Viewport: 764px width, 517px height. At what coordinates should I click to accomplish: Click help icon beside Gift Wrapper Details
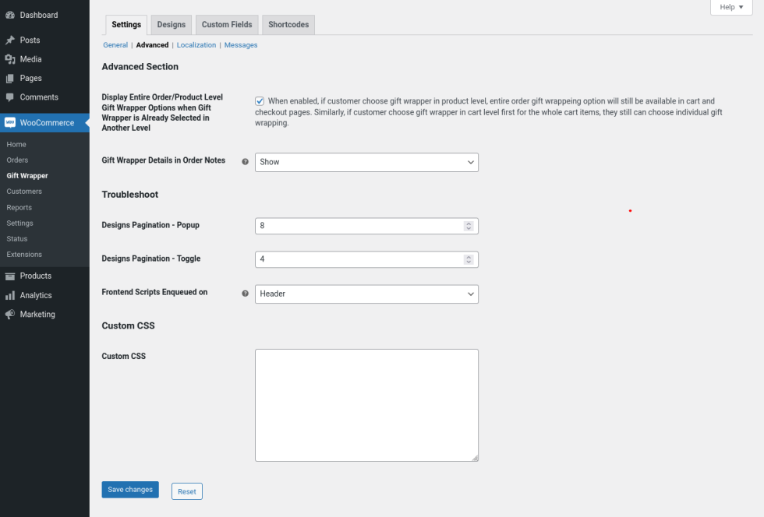coord(245,162)
